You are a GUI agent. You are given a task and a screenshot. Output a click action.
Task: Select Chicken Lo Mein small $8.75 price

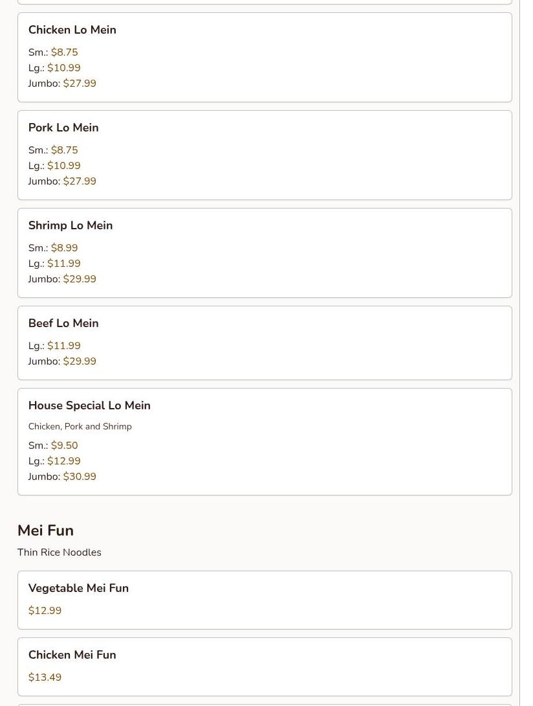tap(64, 52)
